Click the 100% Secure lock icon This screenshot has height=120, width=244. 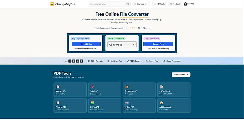128,61
